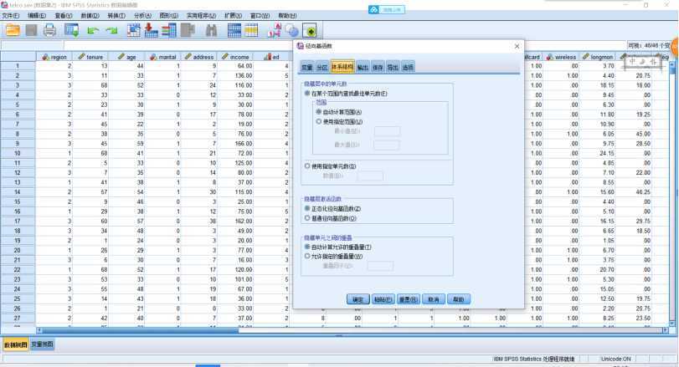Viewport: 679px width, 367px height.
Task: Select the marital column header
Action: point(162,57)
